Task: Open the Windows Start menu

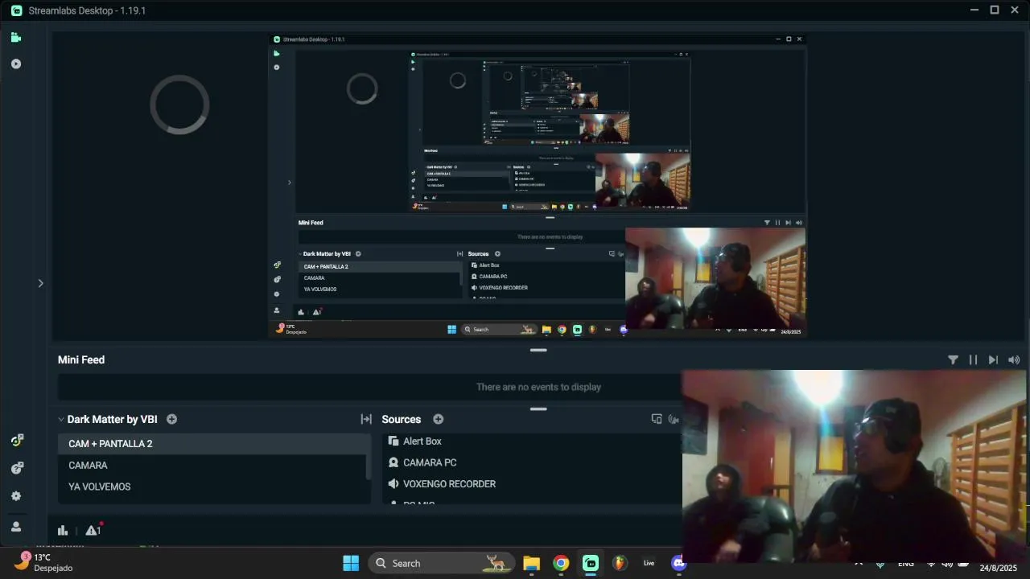Action: click(351, 563)
